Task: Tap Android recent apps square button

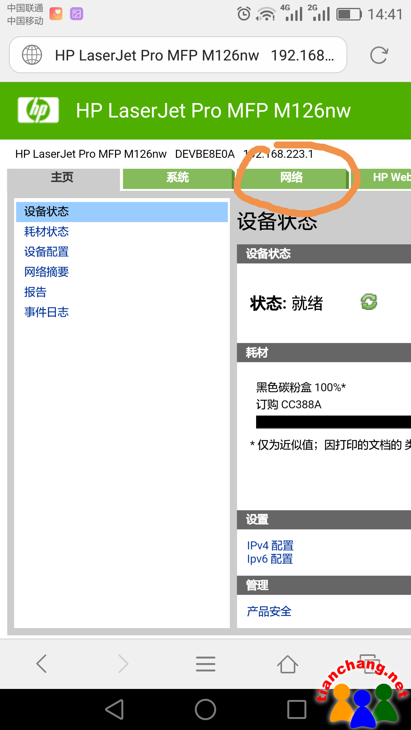Action: 297,709
